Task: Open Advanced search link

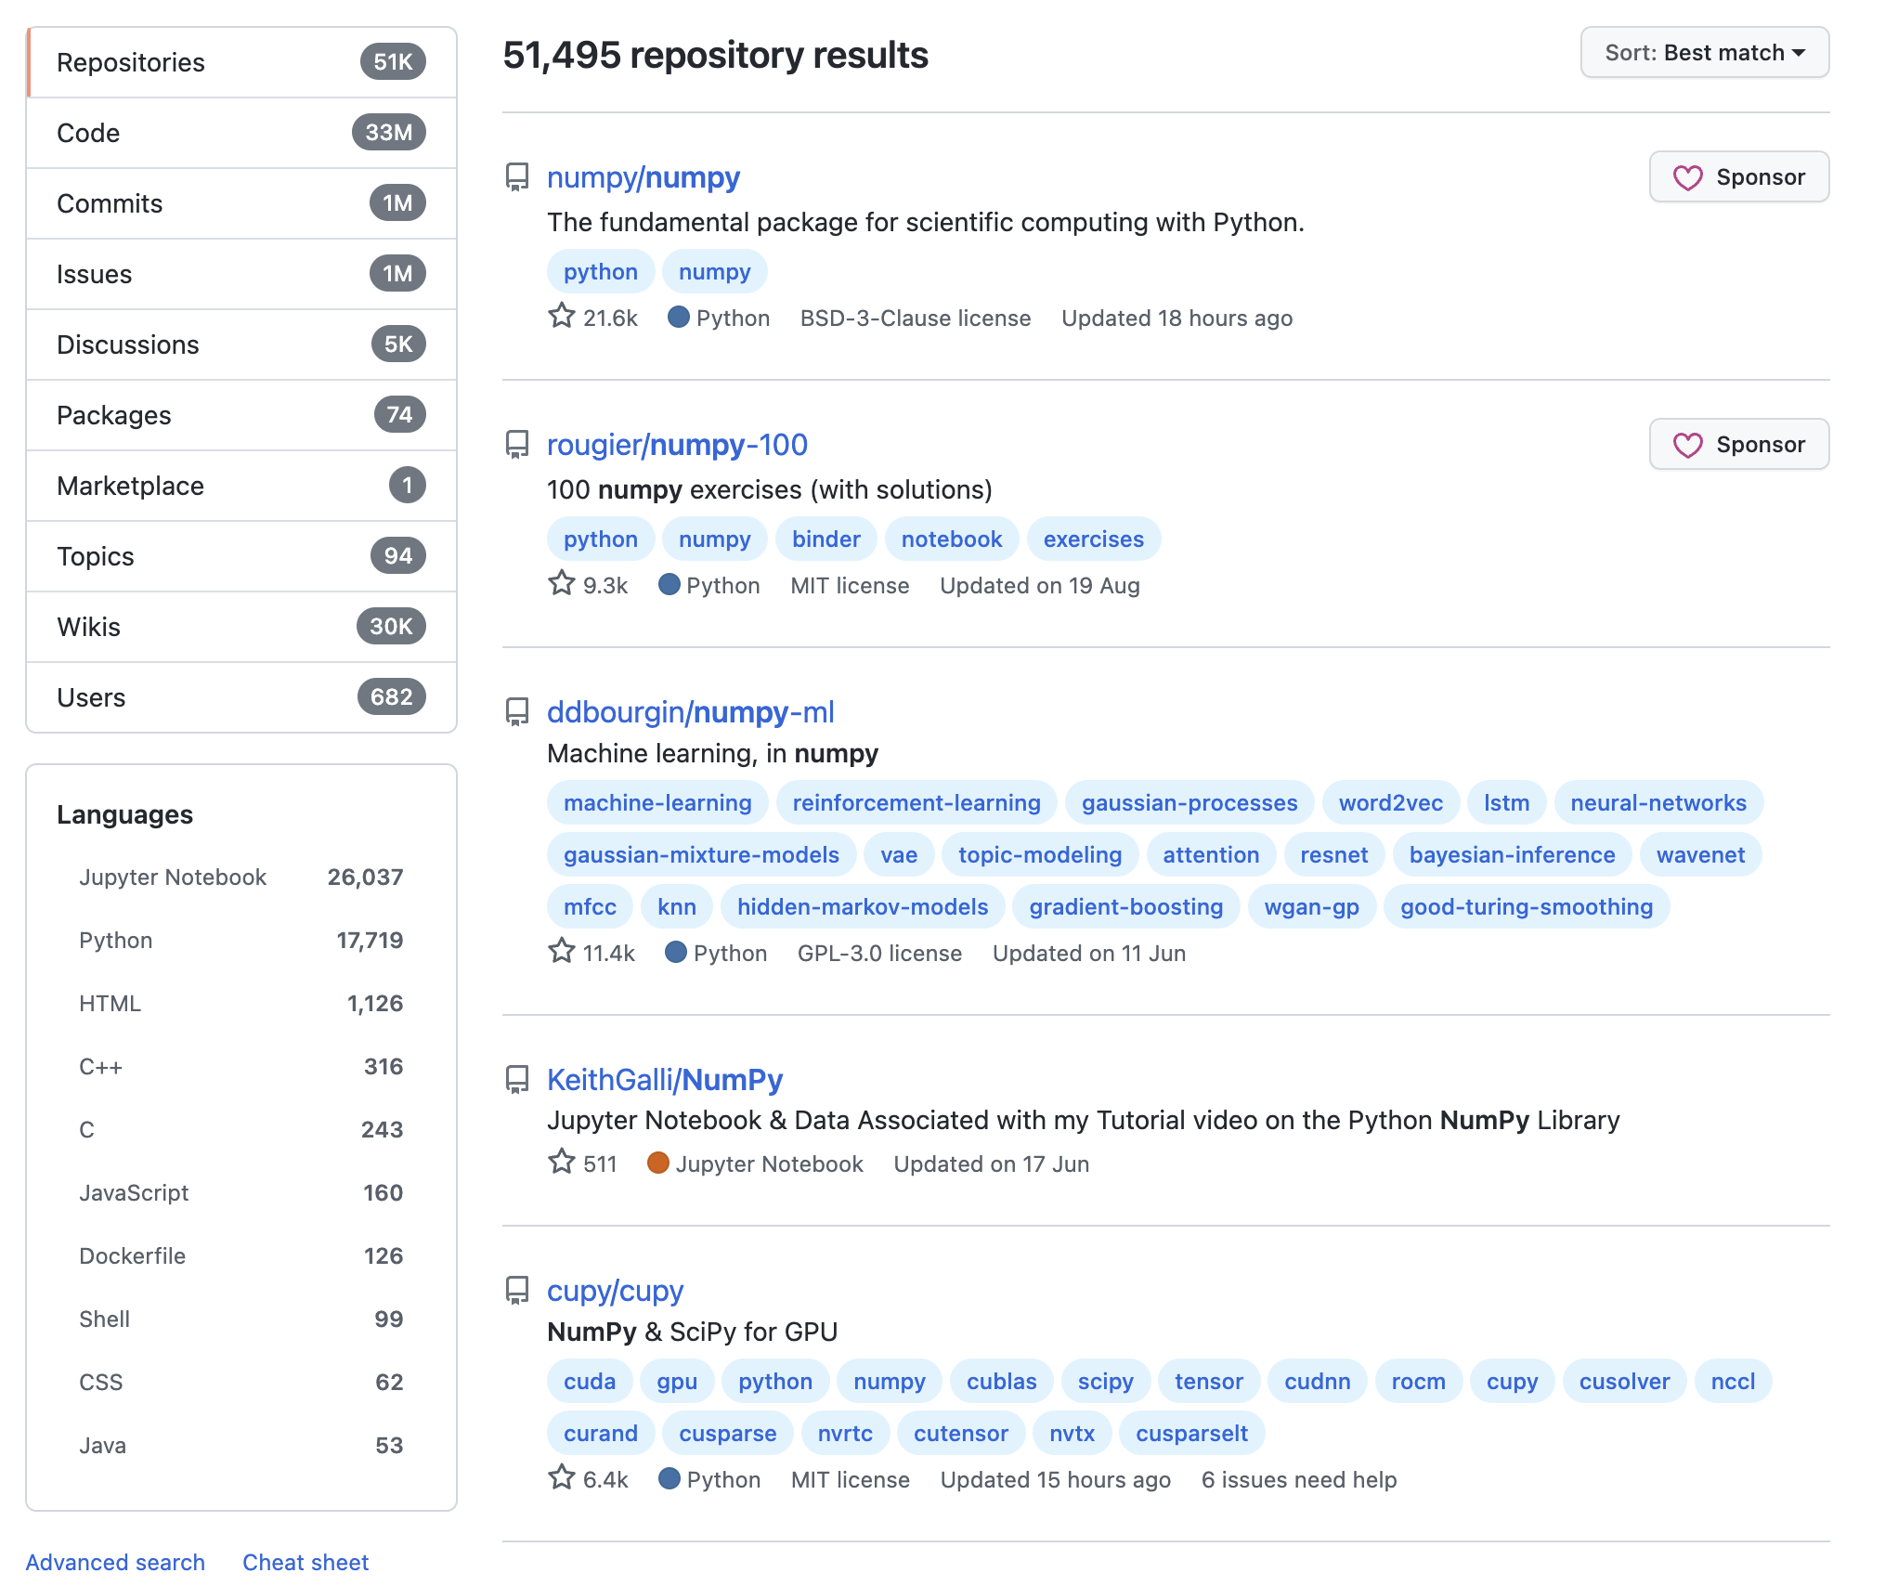Action: tap(115, 1562)
